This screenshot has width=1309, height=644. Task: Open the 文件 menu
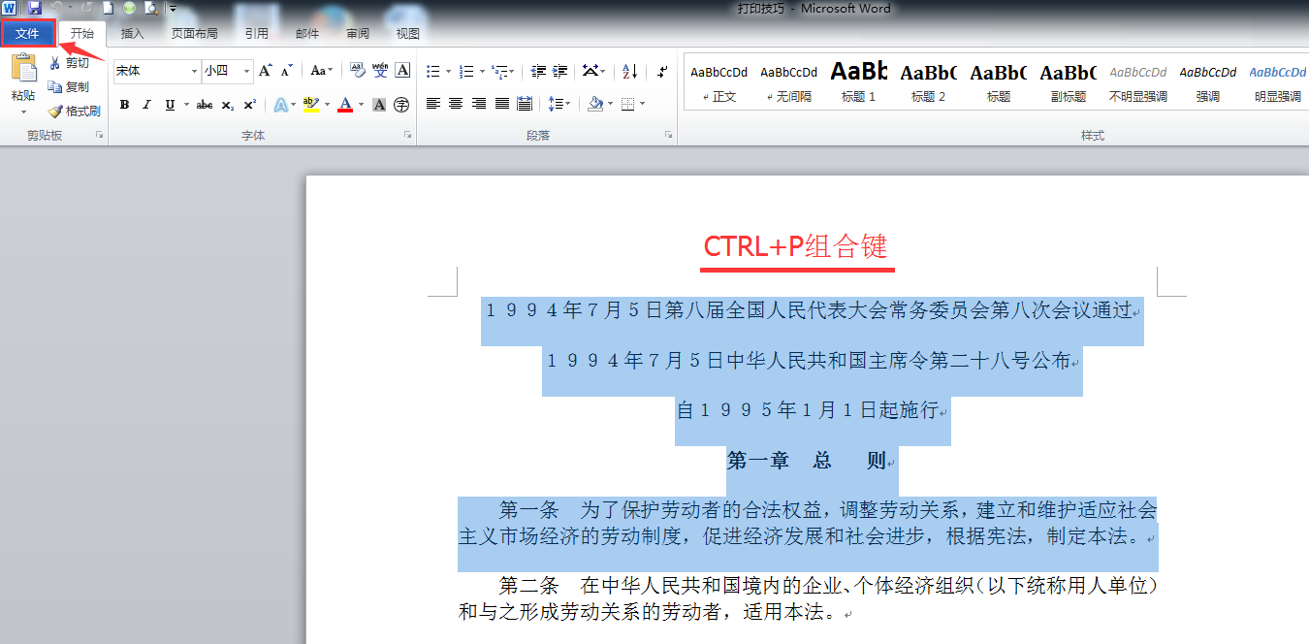coord(28,32)
